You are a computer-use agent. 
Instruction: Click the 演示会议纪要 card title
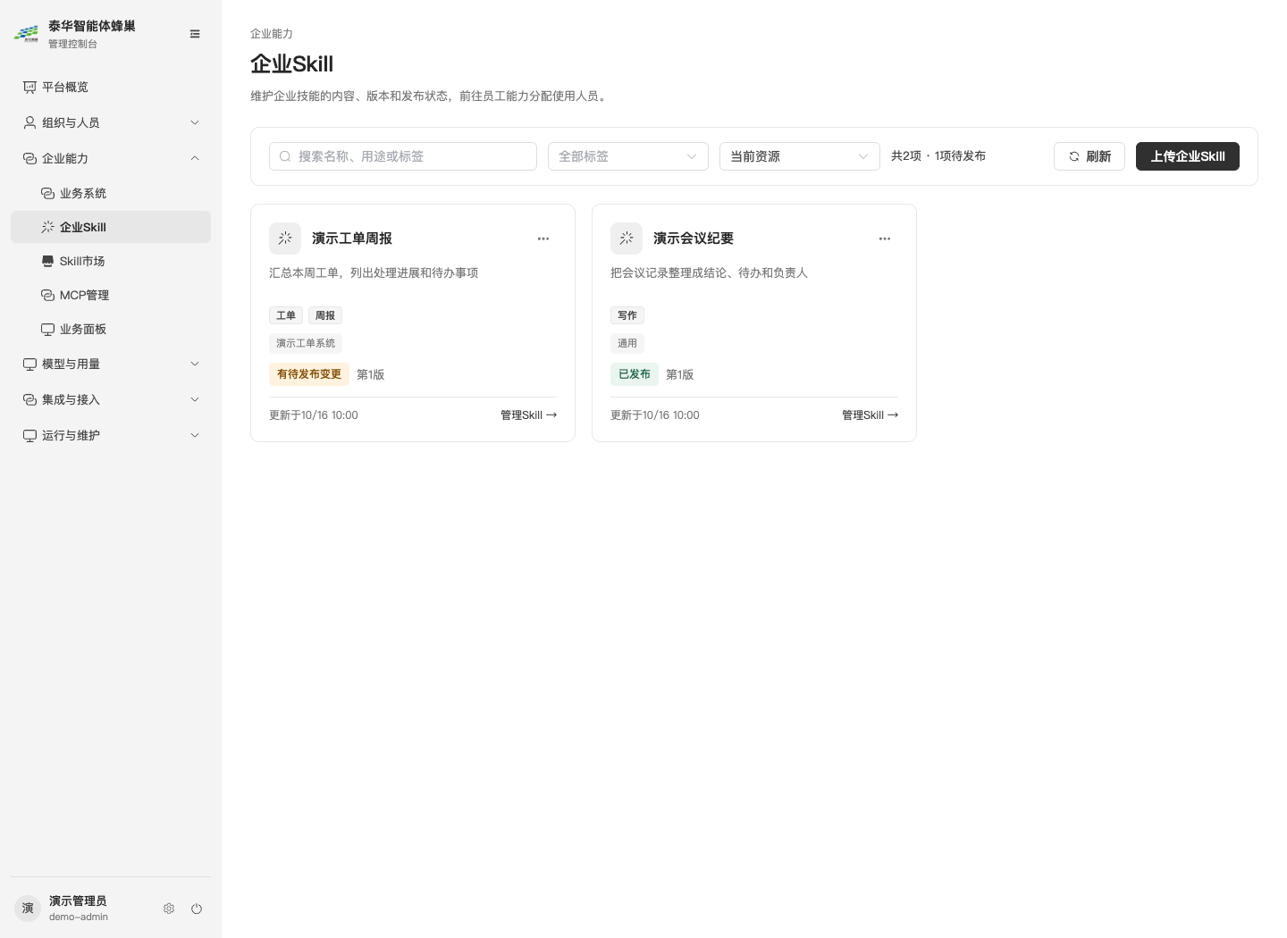pos(694,239)
